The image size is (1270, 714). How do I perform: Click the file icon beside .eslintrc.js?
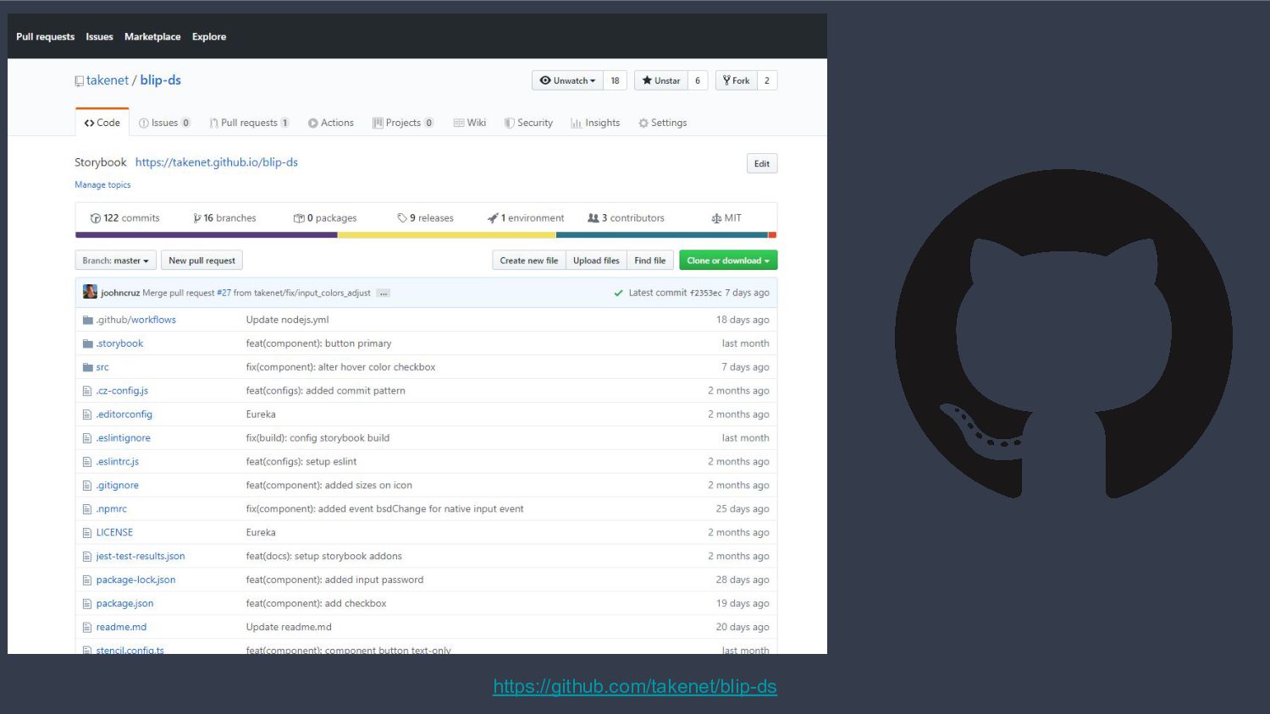pyautogui.click(x=87, y=462)
